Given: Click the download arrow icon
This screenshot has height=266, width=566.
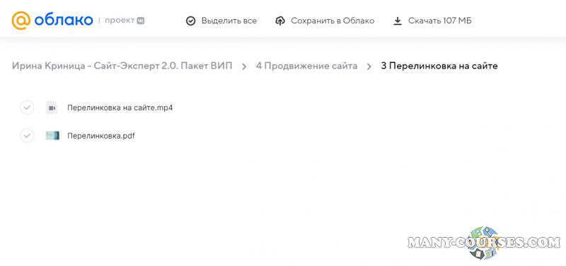Looking at the screenshot, I should (x=398, y=21).
